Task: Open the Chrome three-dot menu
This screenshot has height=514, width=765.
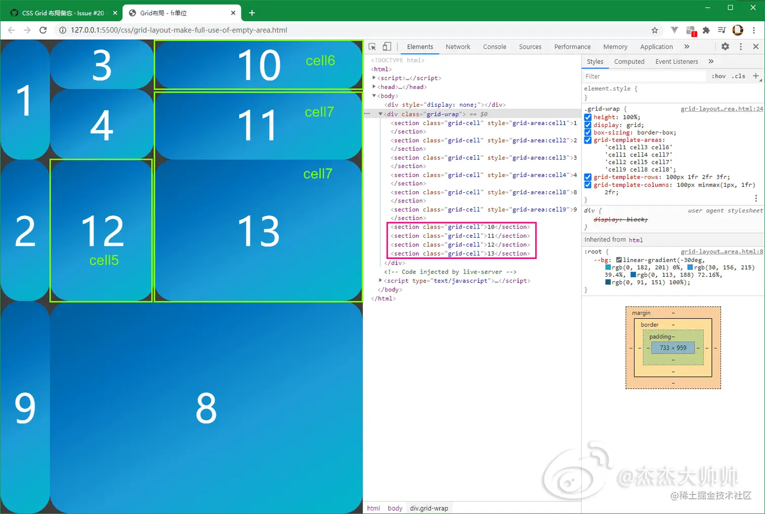Action: 754,30
